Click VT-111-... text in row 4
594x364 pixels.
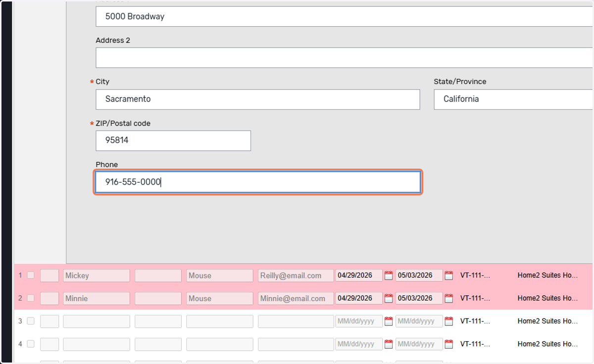point(475,344)
